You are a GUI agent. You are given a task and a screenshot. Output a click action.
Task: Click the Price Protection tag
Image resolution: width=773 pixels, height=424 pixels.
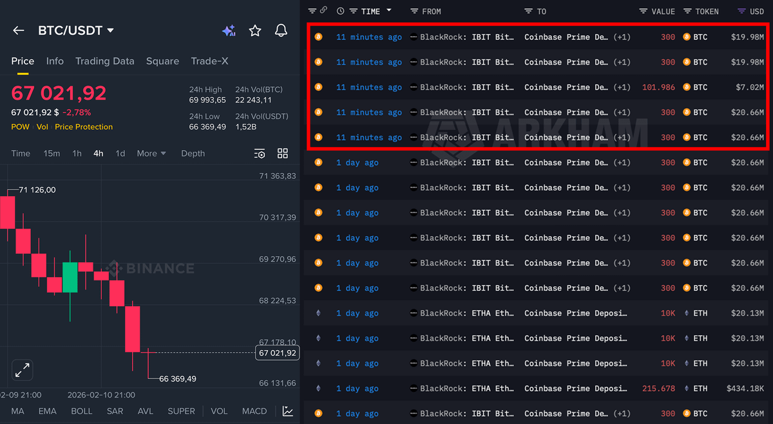(84, 127)
